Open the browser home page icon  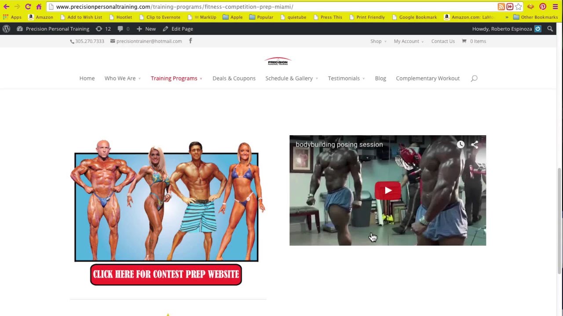click(39, 7)
